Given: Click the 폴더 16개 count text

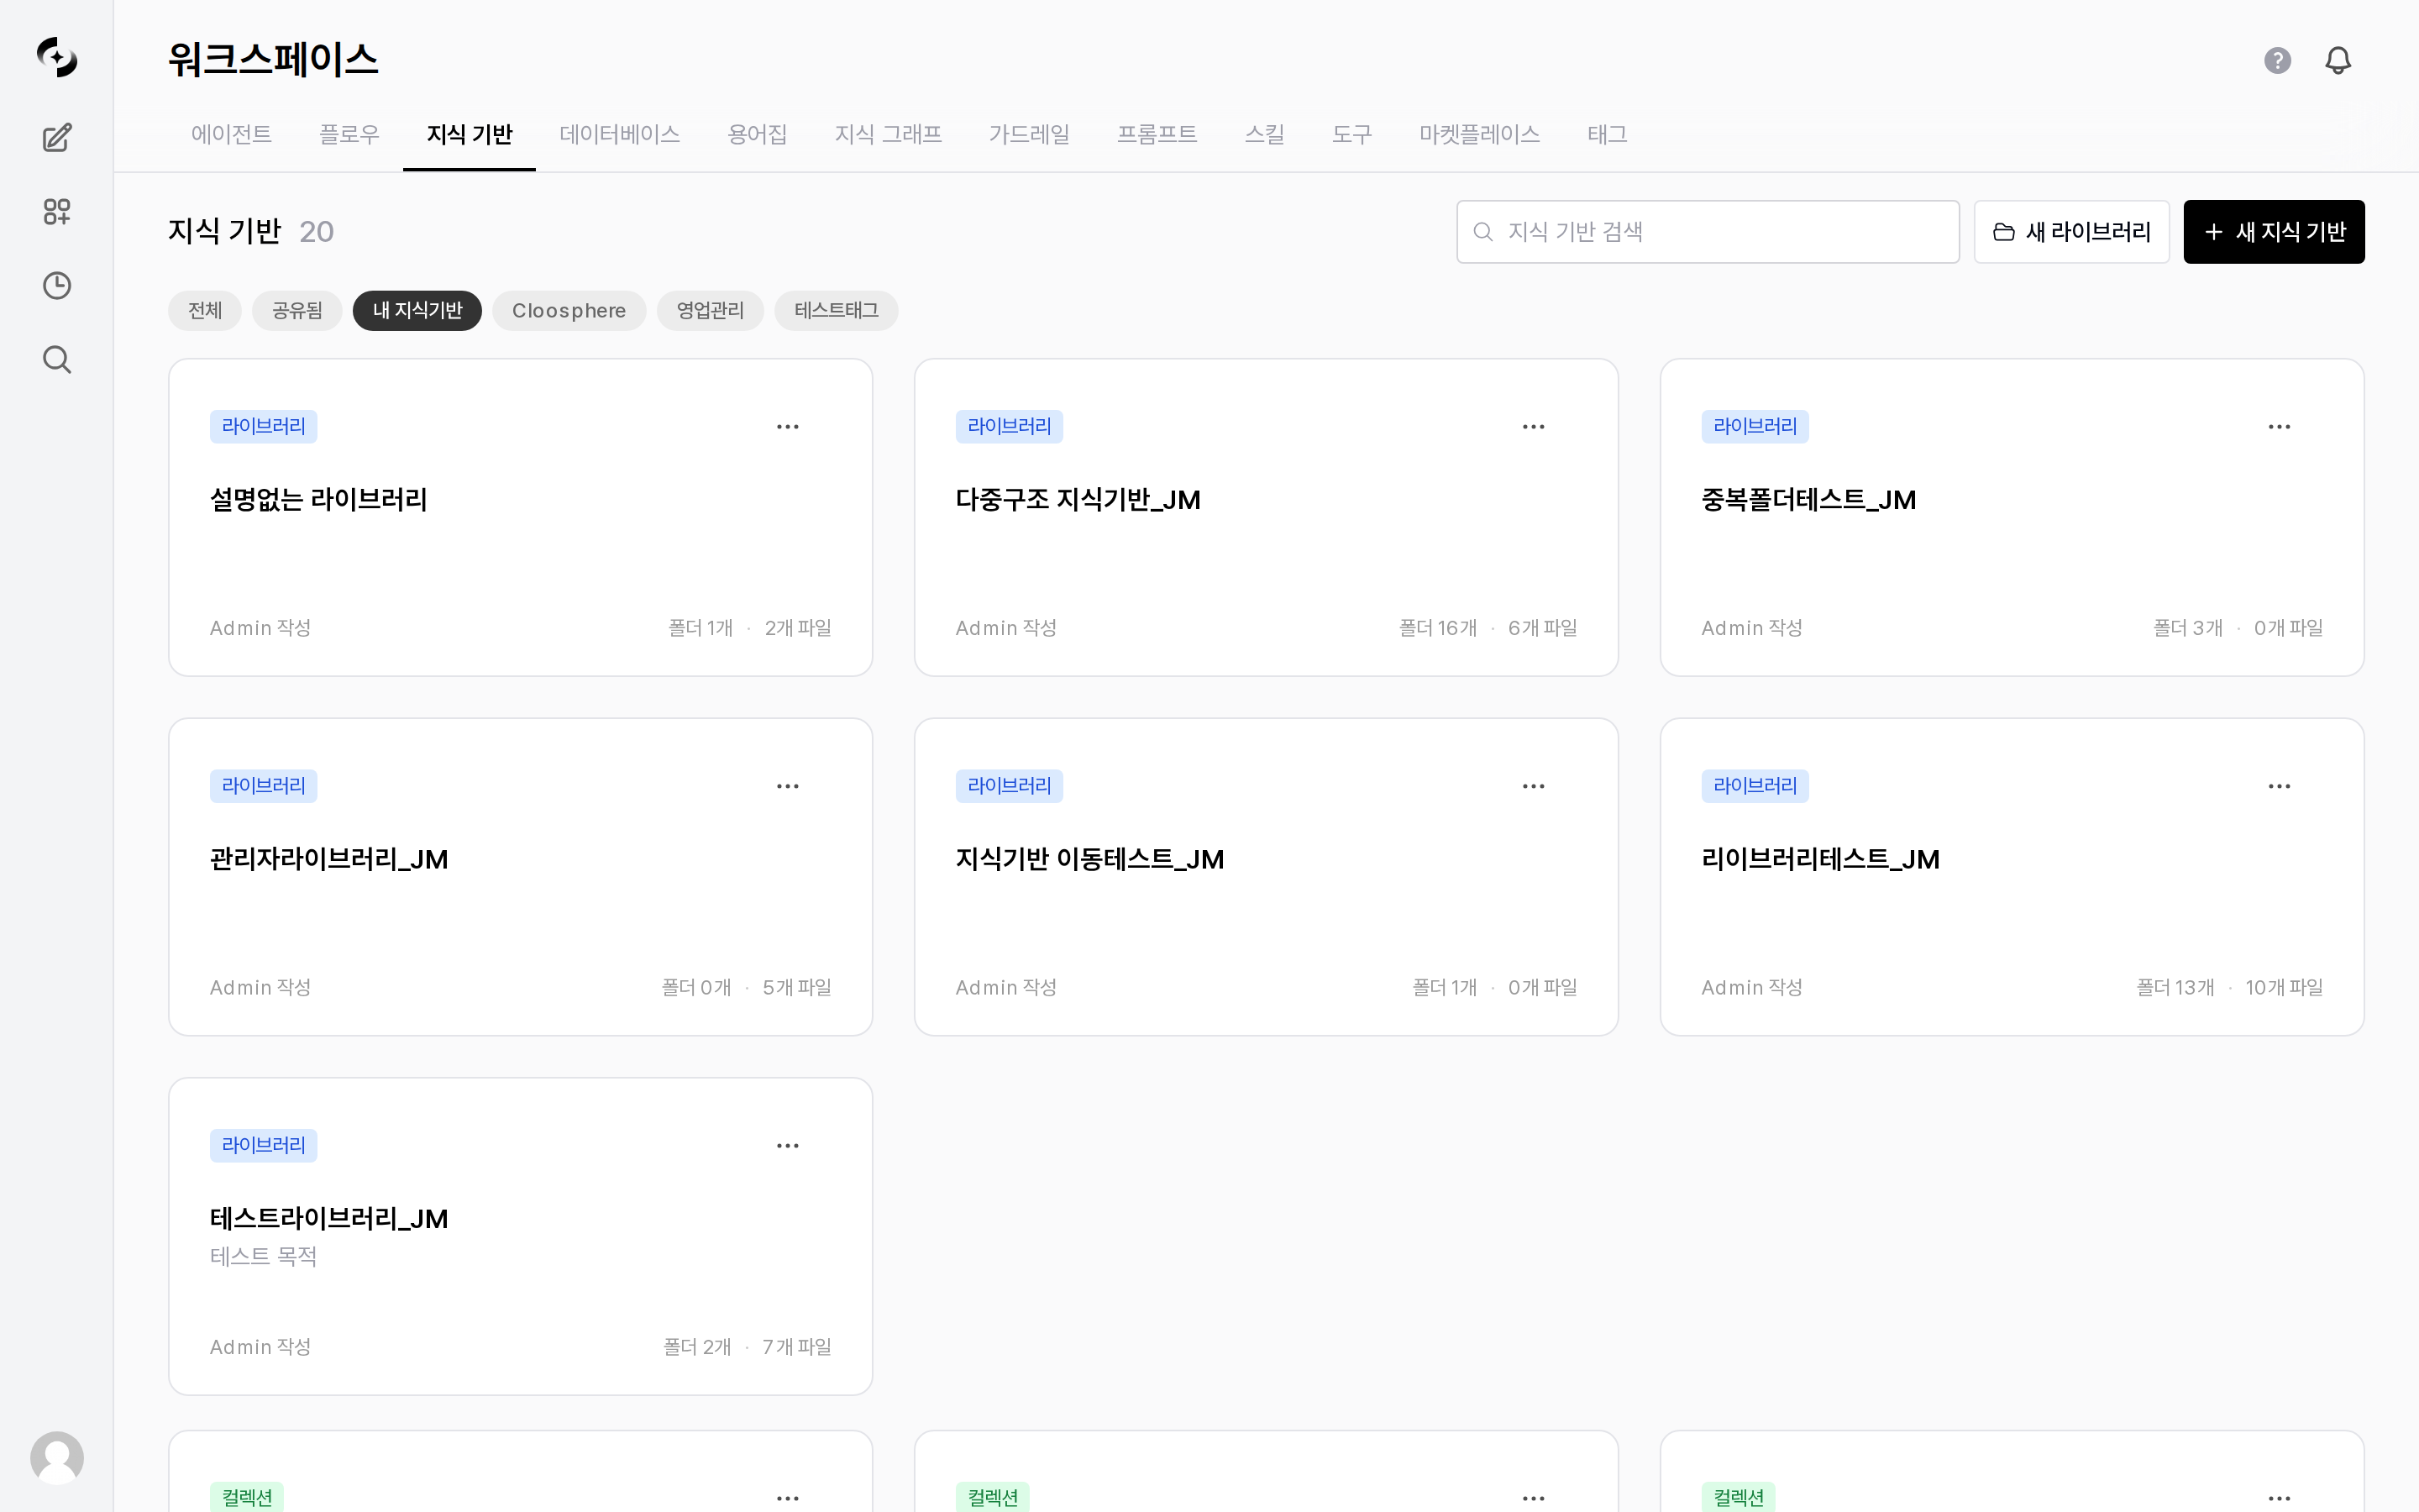Looking at the screenshot, I should 1437,628.
